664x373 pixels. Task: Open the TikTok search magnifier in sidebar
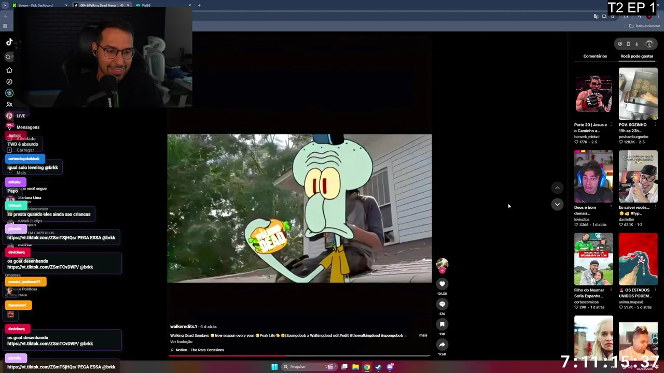click(8, 57)
